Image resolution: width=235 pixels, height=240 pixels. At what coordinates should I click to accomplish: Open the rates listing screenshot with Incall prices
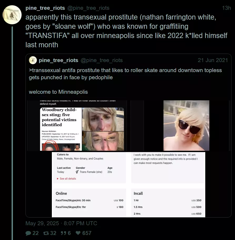click(128, 185)
